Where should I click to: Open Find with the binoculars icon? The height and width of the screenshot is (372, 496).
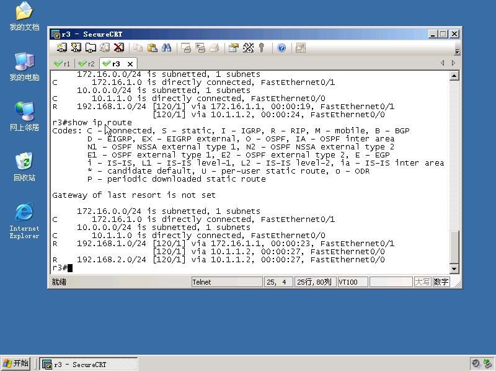(166, 48)
